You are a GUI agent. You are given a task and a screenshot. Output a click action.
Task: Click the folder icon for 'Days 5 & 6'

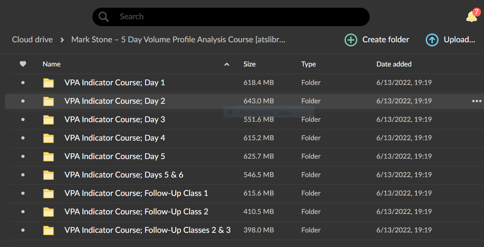[x=48, y=175]
